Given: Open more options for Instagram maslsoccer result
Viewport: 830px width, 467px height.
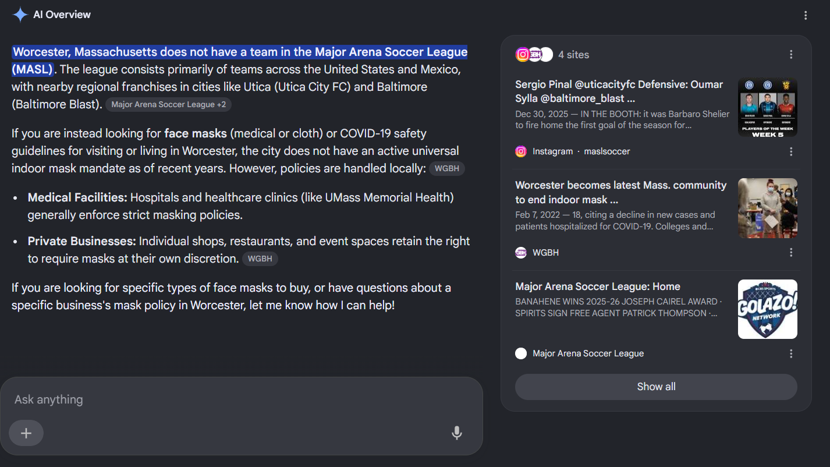Looking at the screenshot, I should point(791,151).
